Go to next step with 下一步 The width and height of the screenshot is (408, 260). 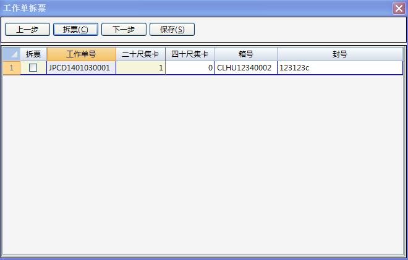click(124, 30)
